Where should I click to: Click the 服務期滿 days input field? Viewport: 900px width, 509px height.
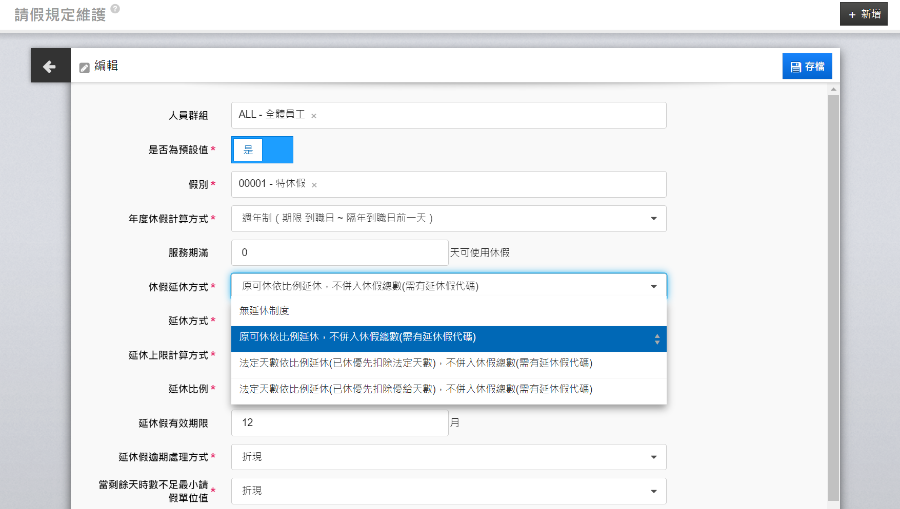pyautogui.click(x=339, y=253)
